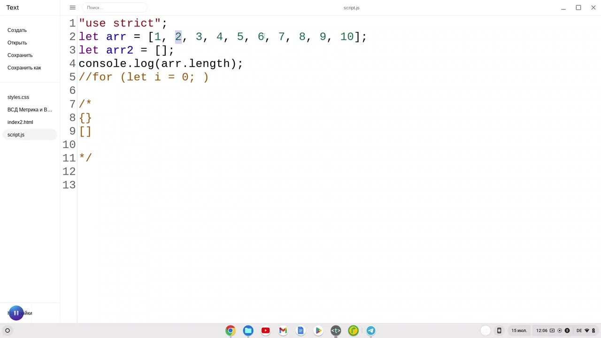Click Создать to create a new file

17,30
